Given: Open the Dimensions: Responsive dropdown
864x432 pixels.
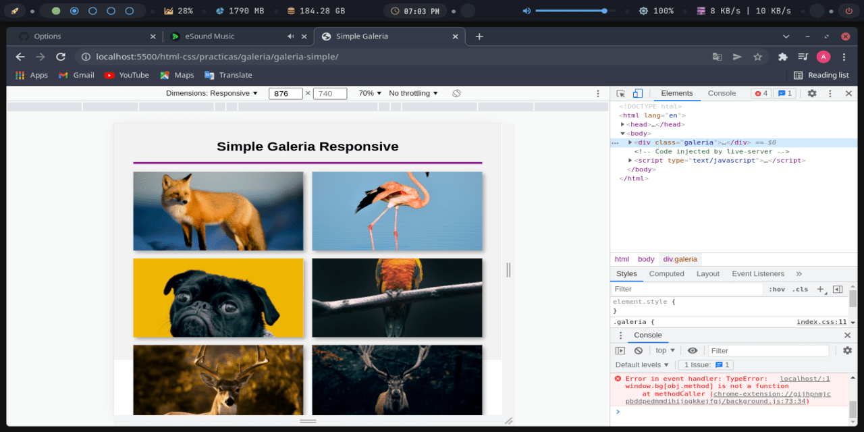Looking at the screenshot, I should click(212, 93).
